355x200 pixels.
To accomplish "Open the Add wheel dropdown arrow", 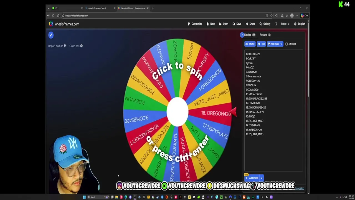I will pos(262,178).
